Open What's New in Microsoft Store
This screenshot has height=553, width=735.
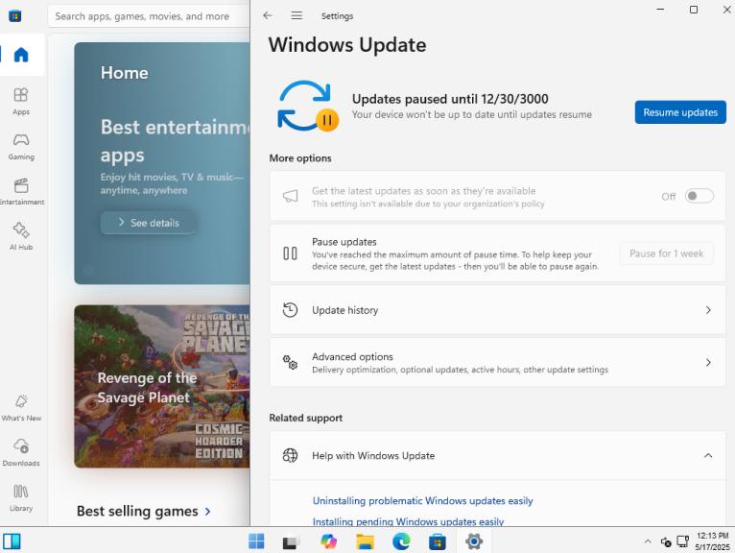point(21,408)
